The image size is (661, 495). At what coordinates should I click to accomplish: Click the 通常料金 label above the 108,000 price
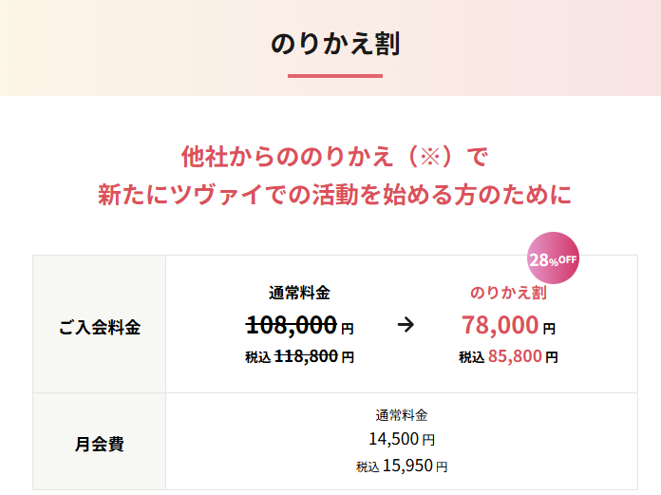pos(299,293)
